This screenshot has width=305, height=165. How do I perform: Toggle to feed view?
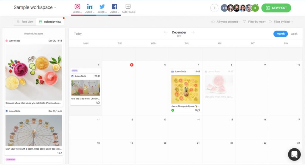(x=25, y=22)
